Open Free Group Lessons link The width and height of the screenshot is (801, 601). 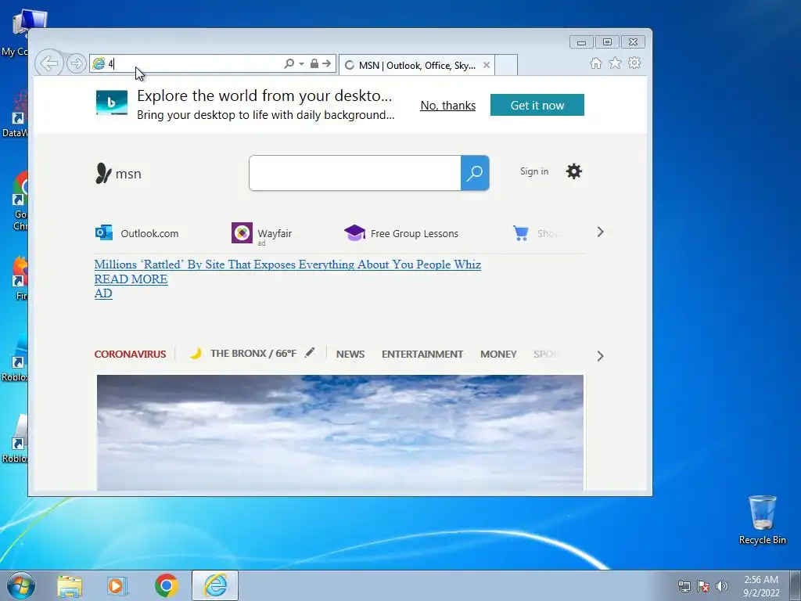click(x=415, y=233)
